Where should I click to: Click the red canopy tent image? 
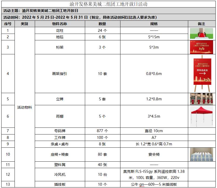201,116
